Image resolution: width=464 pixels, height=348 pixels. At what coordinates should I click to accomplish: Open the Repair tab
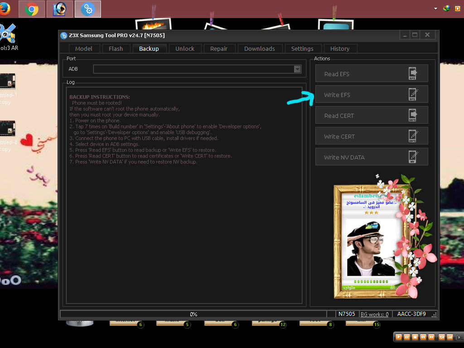[x=219, y=48]
